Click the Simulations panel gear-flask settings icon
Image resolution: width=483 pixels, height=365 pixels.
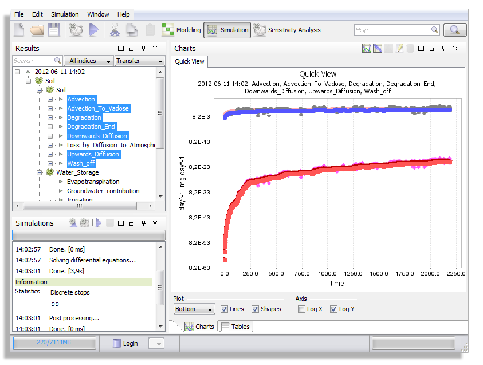tap(73, 223)
